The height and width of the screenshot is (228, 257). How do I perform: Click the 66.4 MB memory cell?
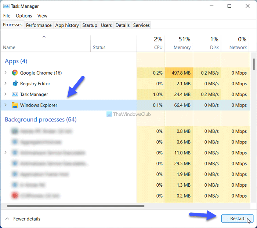(179, 105)
